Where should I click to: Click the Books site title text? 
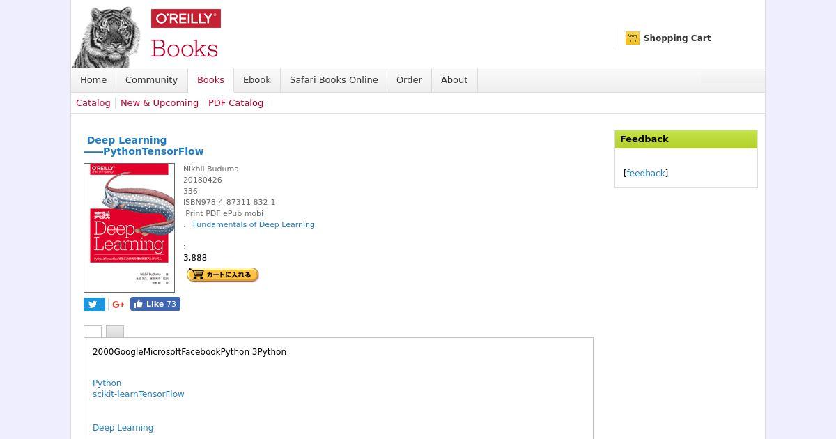point(185,48)
